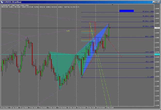The height and width of the screenshot is (110, 161).
Task: Click the '100.0' Fibonacci retracement label
Action: [149, 37]
